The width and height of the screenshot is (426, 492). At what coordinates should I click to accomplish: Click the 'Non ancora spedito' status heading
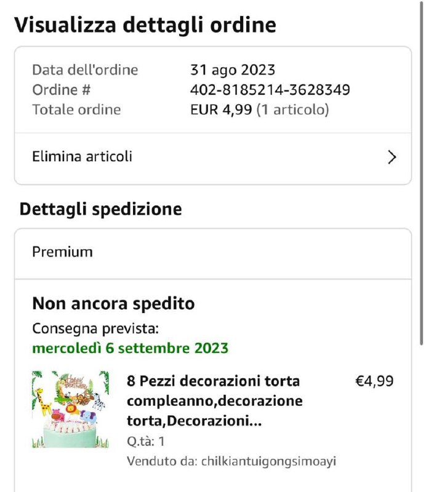pos(113,304)
